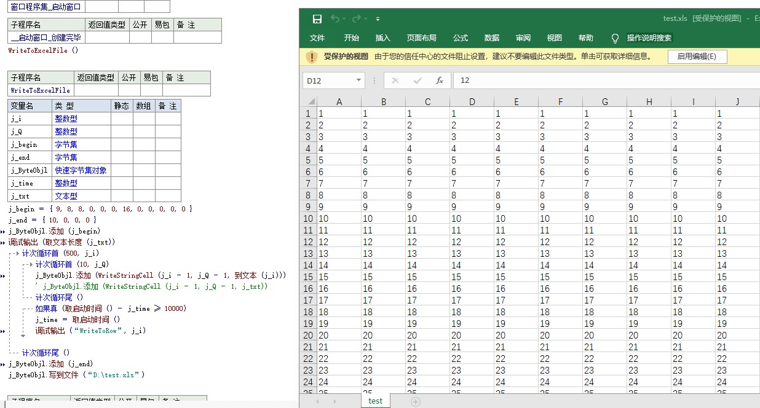Click the j_end = { 10, 0, 0, 0 } line
The image size is (760, 408).
[x=52, y=220]
